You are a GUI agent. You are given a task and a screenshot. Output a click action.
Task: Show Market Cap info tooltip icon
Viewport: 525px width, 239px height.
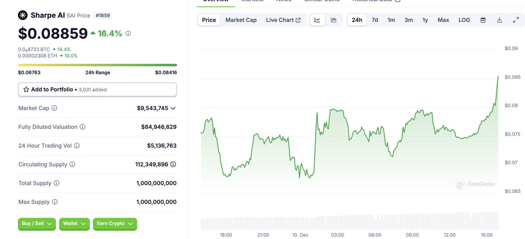54,108
